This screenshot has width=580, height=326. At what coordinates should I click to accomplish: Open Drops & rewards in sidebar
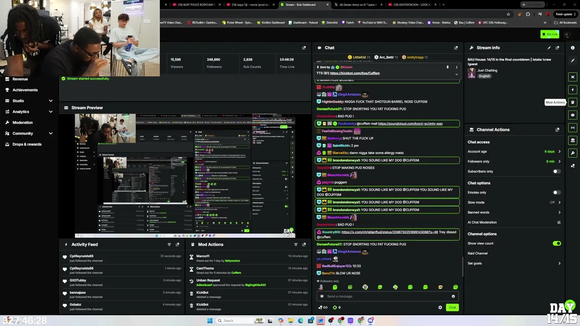(x=27, y=144)
